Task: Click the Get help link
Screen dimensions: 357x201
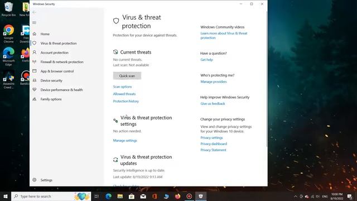Action: [x=206, y=60]
